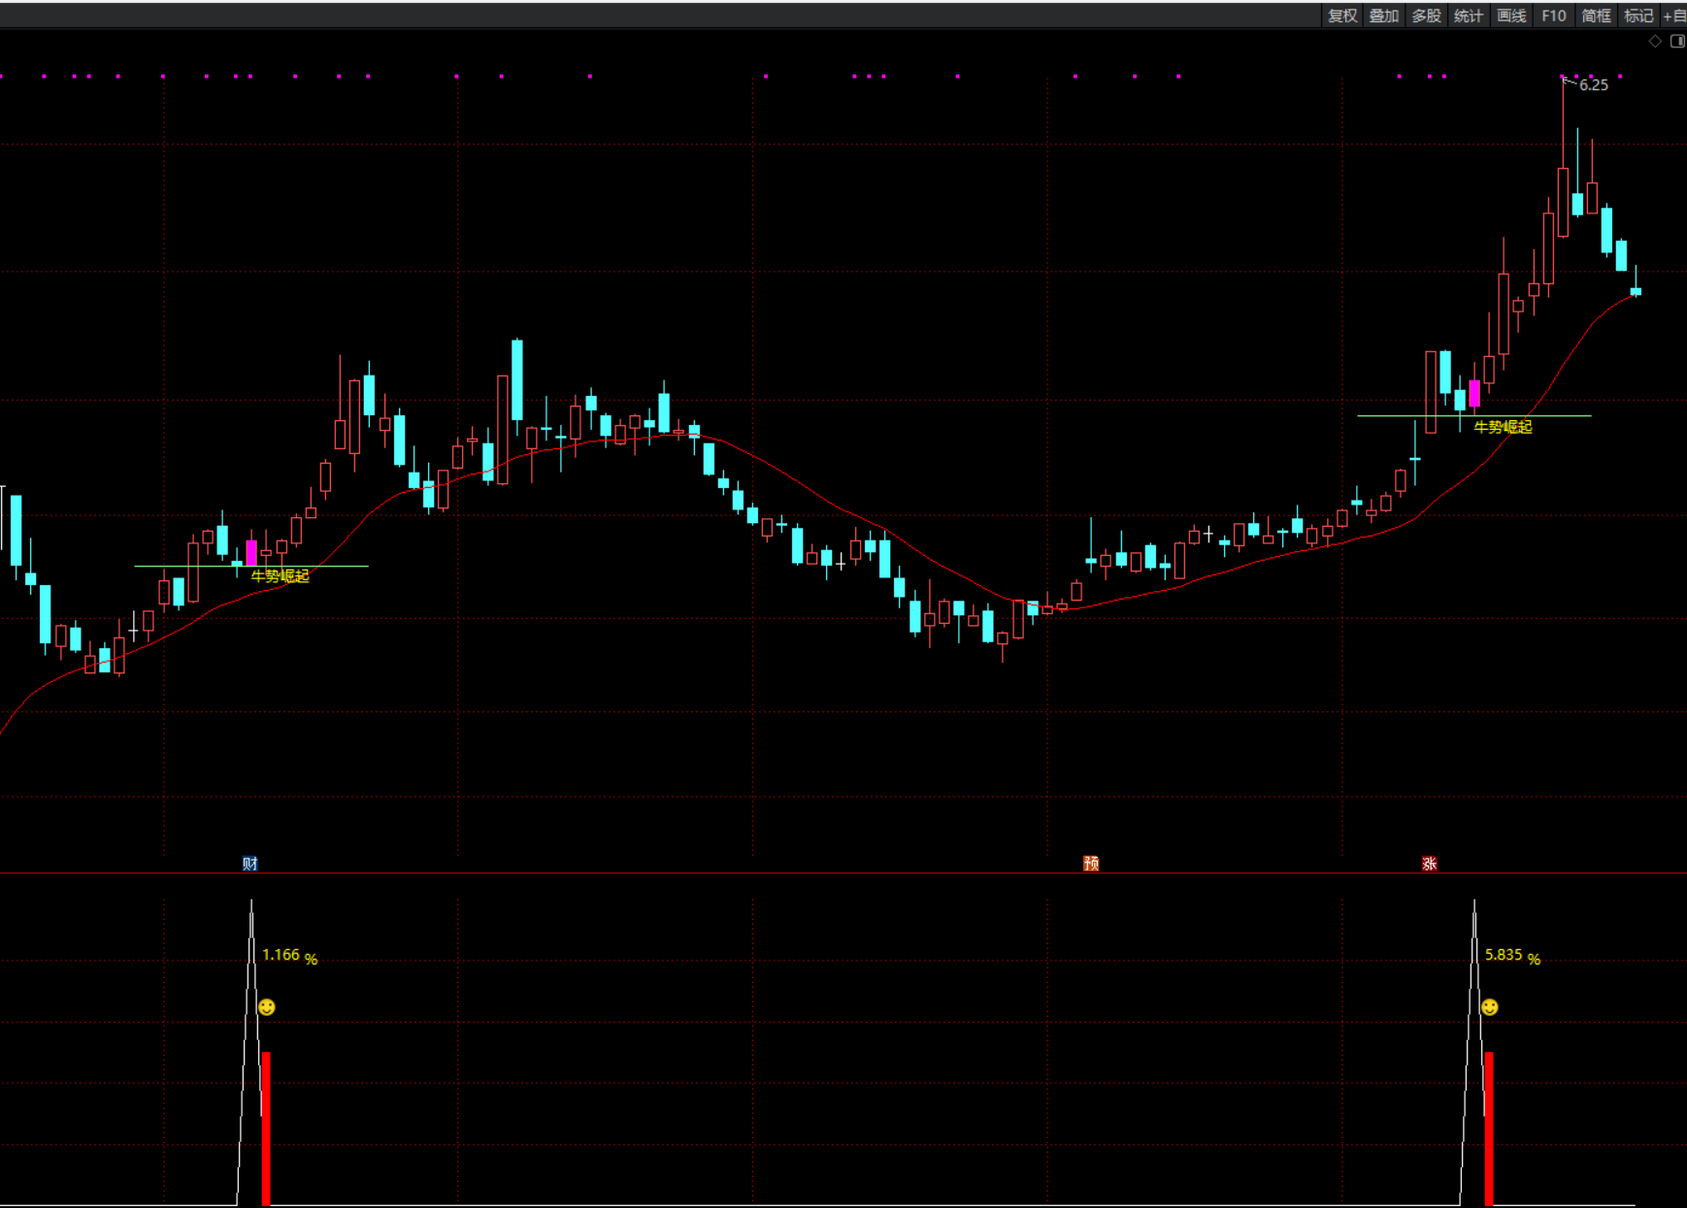Open the 叠加 overlay option
The width and height of the screenshot is (1687, 1208).
[x=1384, y=16]
